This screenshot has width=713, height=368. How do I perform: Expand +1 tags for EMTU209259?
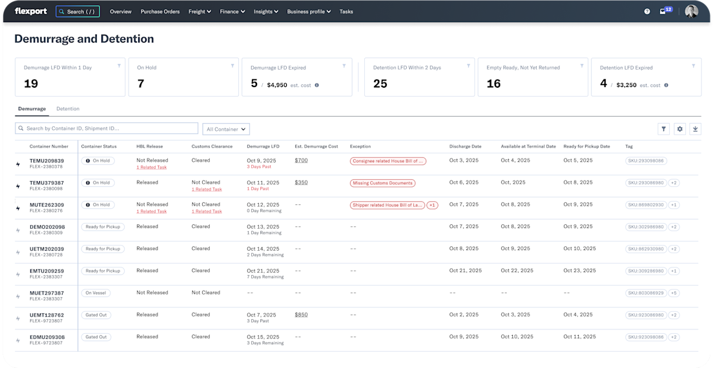(674, 271)
